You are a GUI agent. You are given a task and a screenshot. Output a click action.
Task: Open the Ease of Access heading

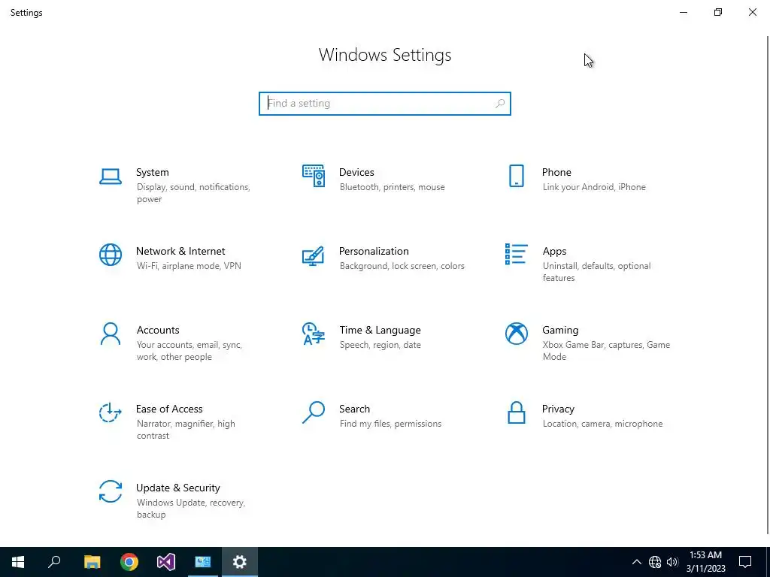pyautogui.click(x=169, y=409)
